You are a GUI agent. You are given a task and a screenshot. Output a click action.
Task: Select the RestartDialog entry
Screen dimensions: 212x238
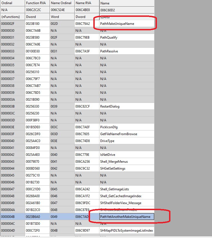[127, 106]
